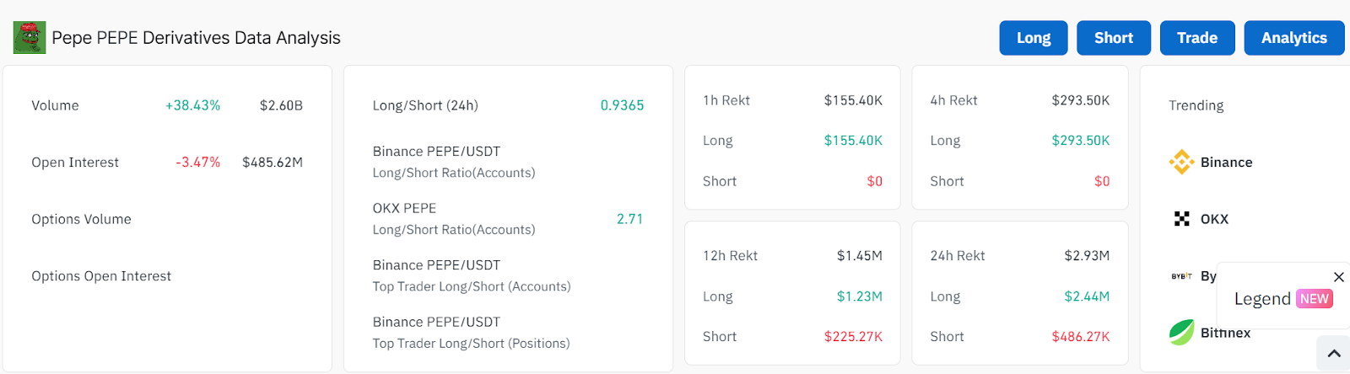This screenshot has width=1350, height=374.
Task: Click the OKX checkered logo icon
Action: pyautogui.click(x=1181, y=219)
